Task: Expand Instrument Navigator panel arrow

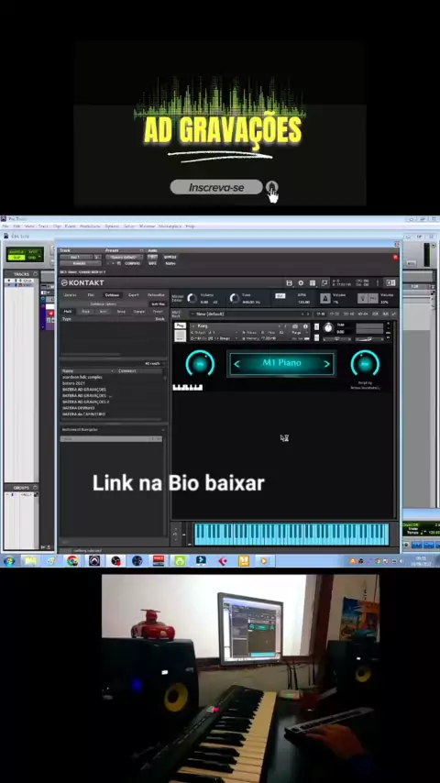Action: [x=163, y=429]
